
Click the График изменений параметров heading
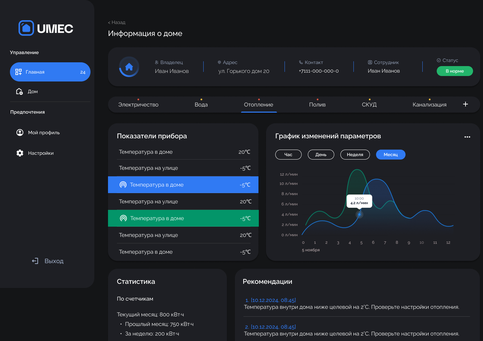click(x=328, y=136)
